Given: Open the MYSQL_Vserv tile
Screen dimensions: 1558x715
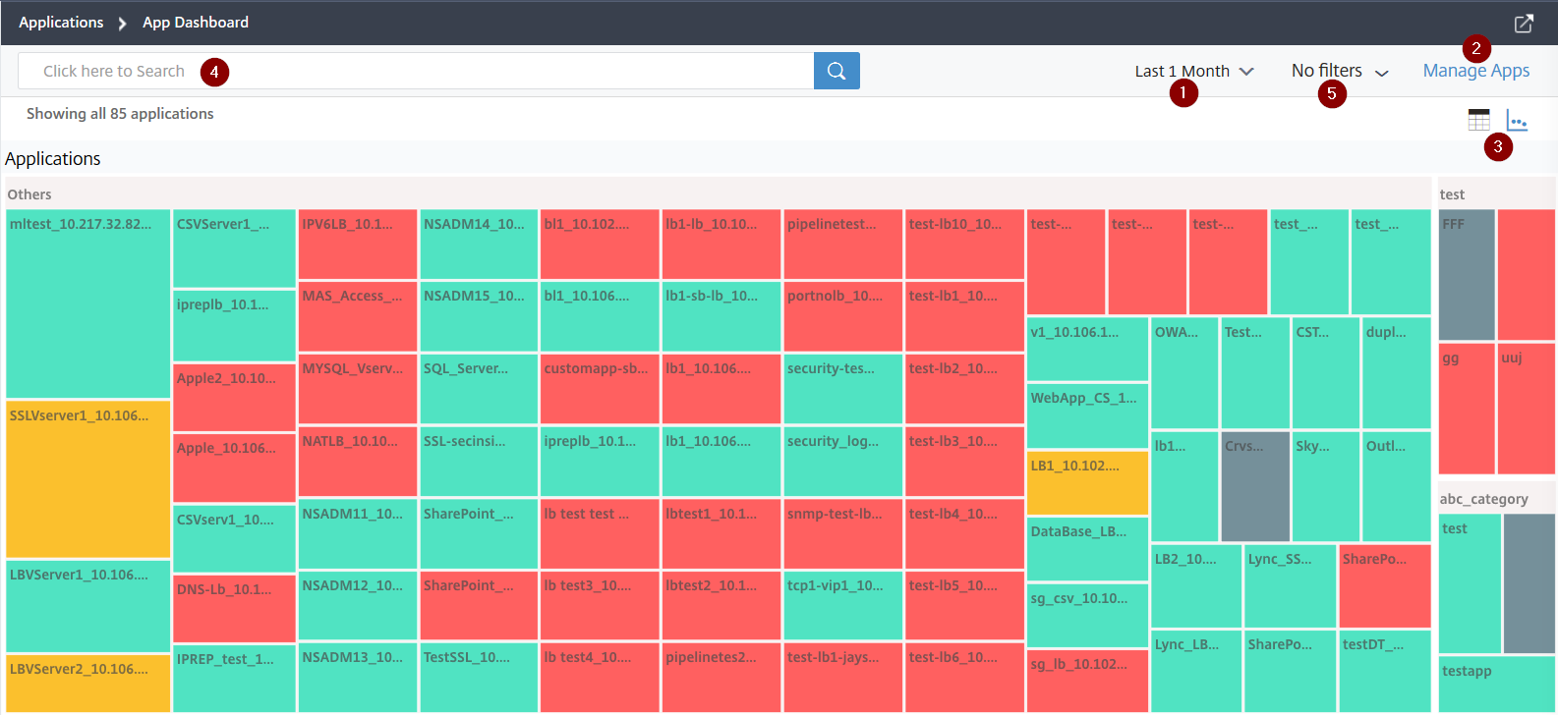Looking at the screenshot, I should 358,389.
